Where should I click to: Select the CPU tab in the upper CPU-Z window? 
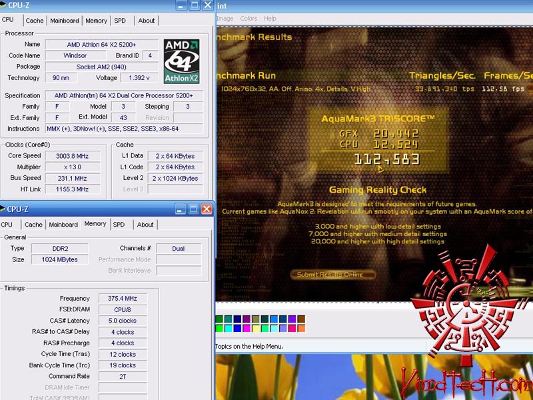pos(8,20)
